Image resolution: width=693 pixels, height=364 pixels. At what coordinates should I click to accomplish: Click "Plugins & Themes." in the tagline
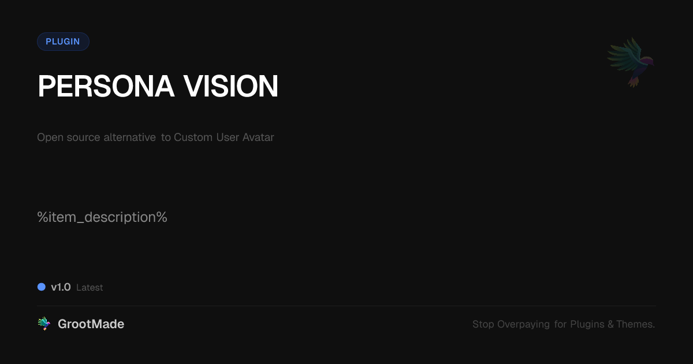pyautogui.click(x=612, y=325)
